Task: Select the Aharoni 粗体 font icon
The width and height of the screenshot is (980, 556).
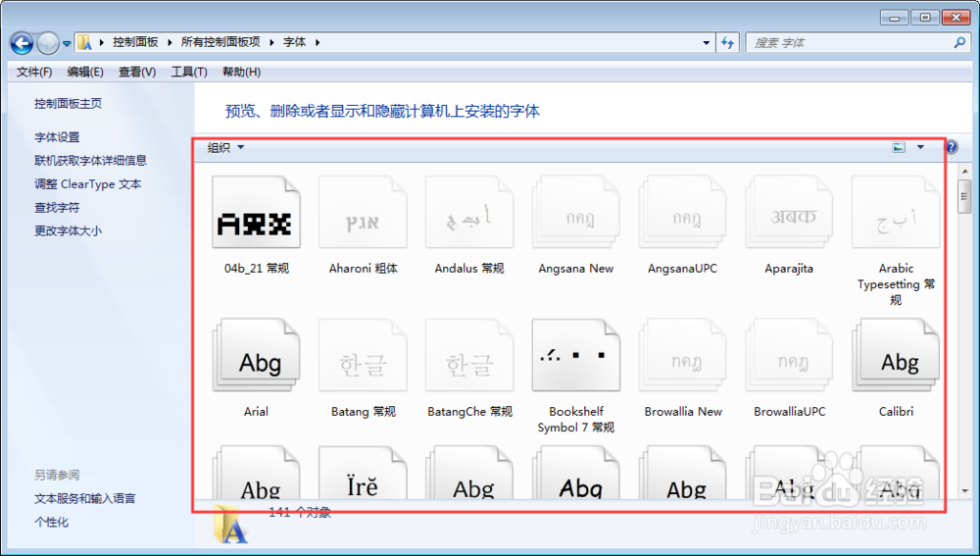Action: [363, 212]
